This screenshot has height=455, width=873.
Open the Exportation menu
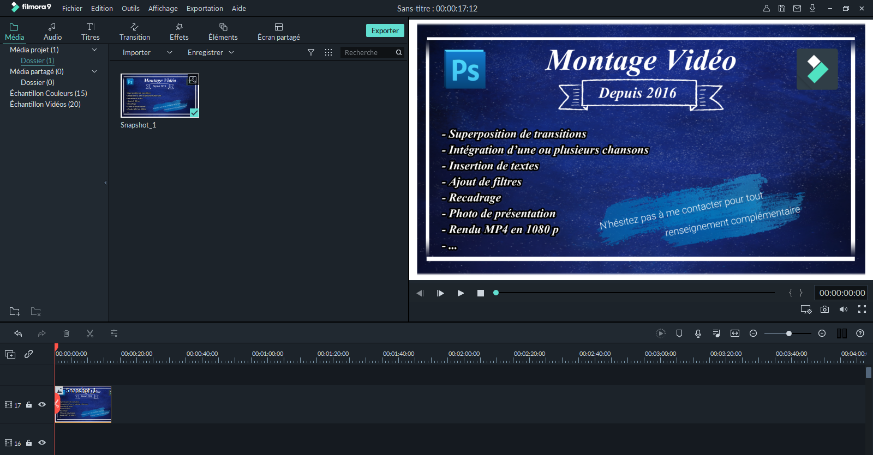pyautogui.click(x=205, y=8)
